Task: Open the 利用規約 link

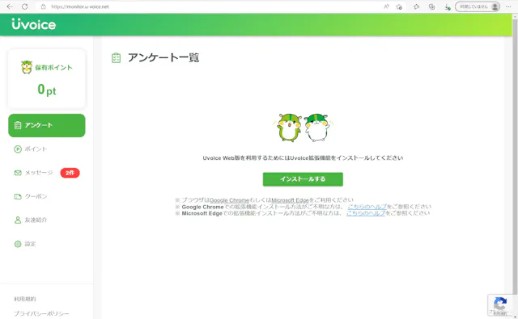Action: 25,299
